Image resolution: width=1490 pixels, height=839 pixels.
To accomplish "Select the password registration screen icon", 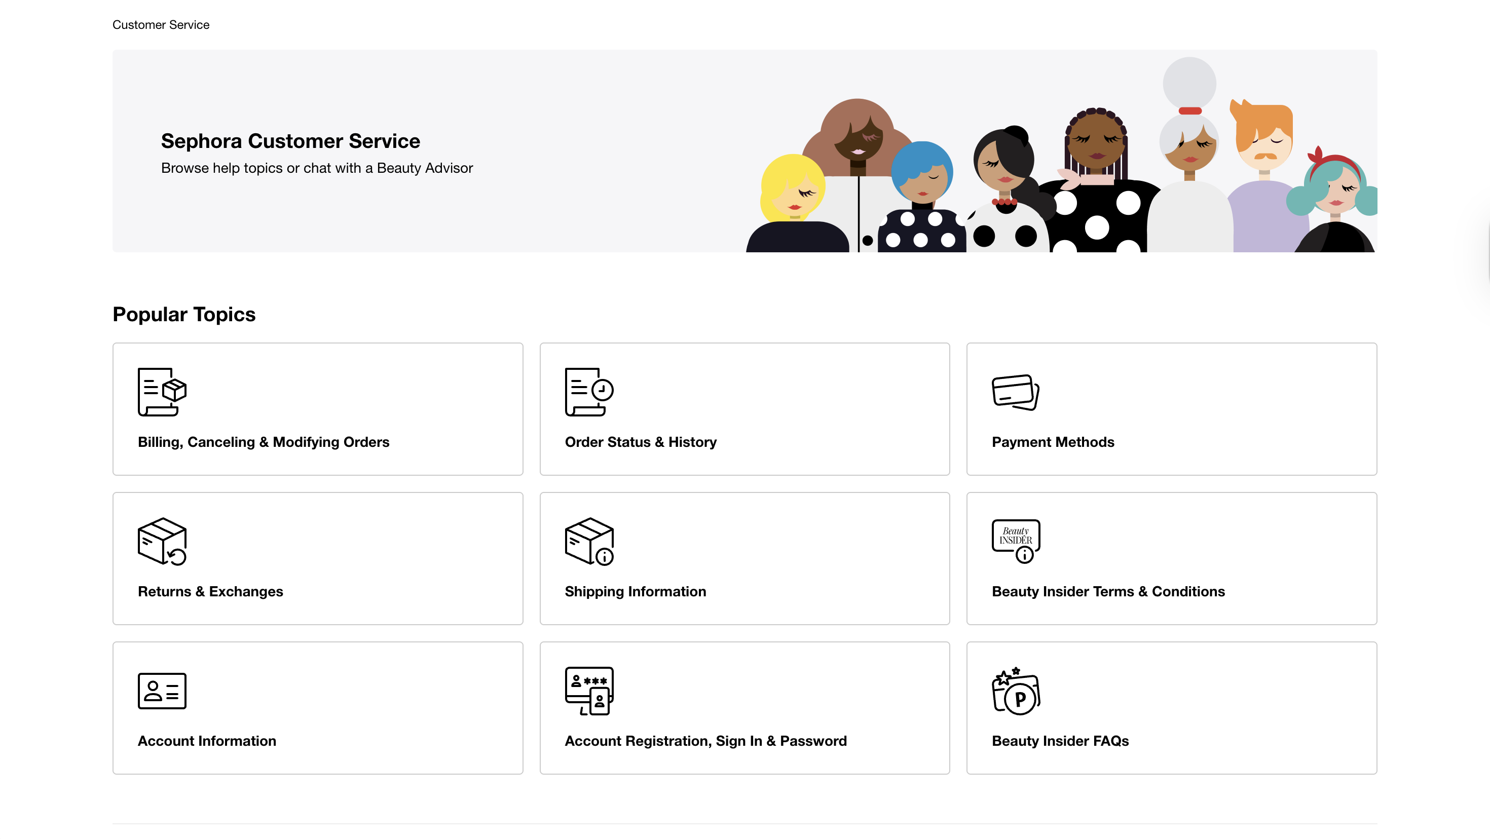I will coord(588,692).
